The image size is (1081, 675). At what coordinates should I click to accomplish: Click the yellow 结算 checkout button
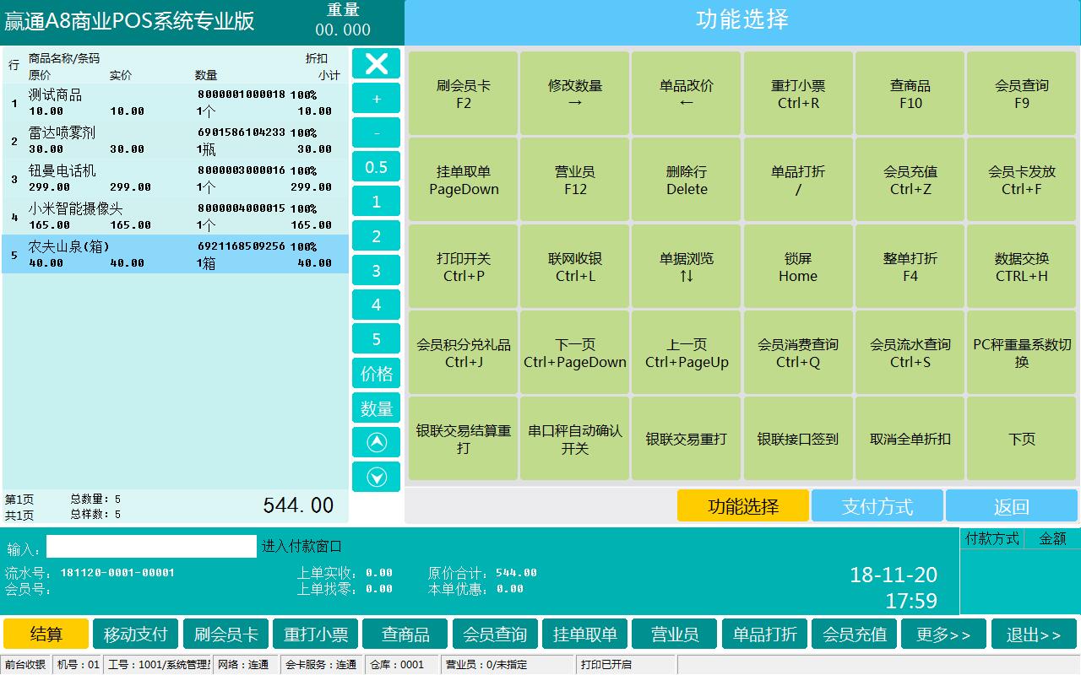point(46,634)
